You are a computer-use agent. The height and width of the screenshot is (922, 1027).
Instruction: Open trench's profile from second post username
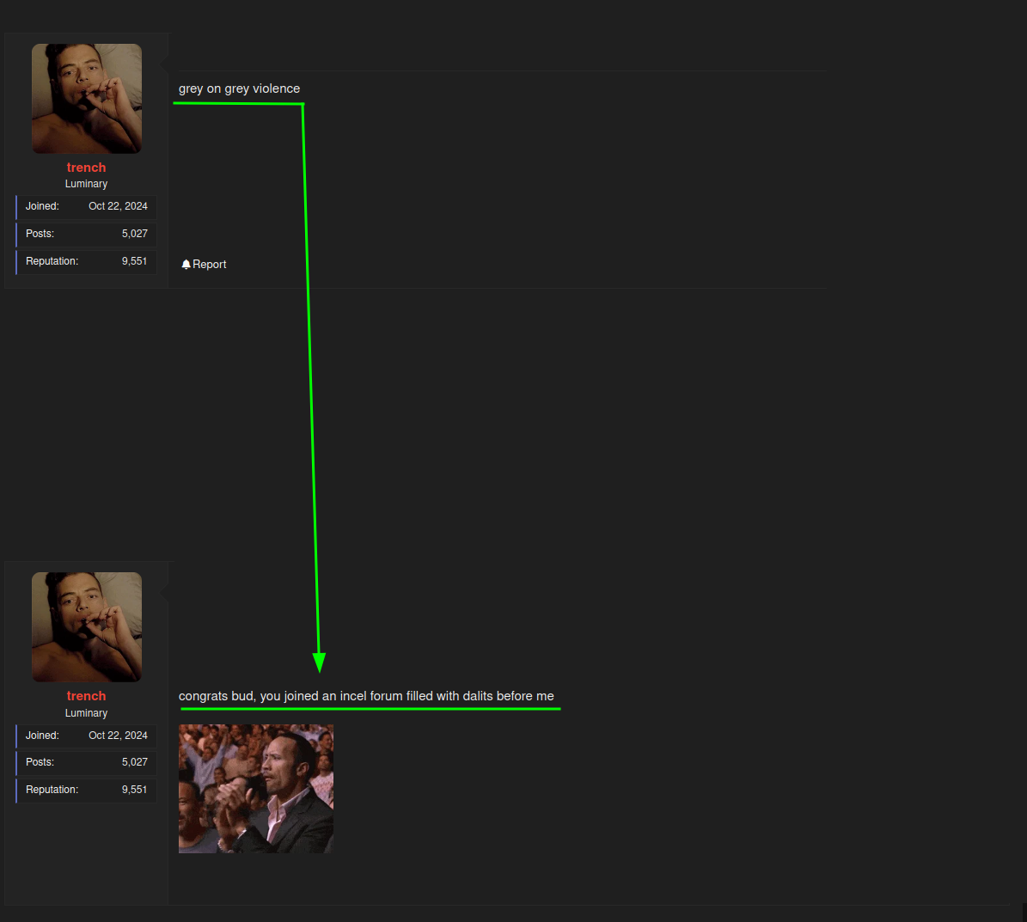tap(87, 696)
